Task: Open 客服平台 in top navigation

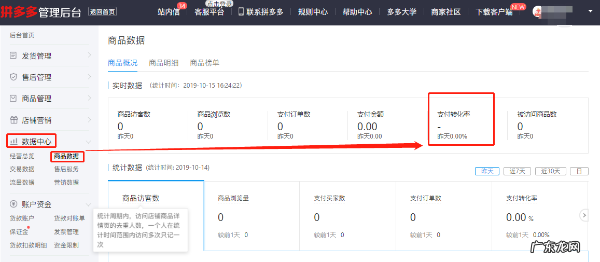Action: (209, 12)
